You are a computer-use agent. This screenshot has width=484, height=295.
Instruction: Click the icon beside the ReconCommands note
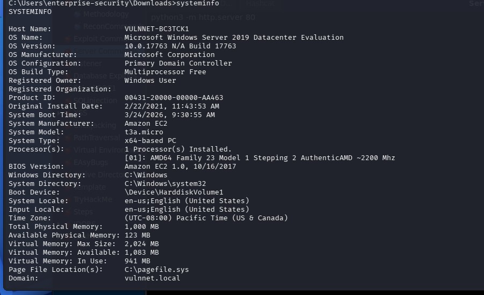(x=78, y=26)
